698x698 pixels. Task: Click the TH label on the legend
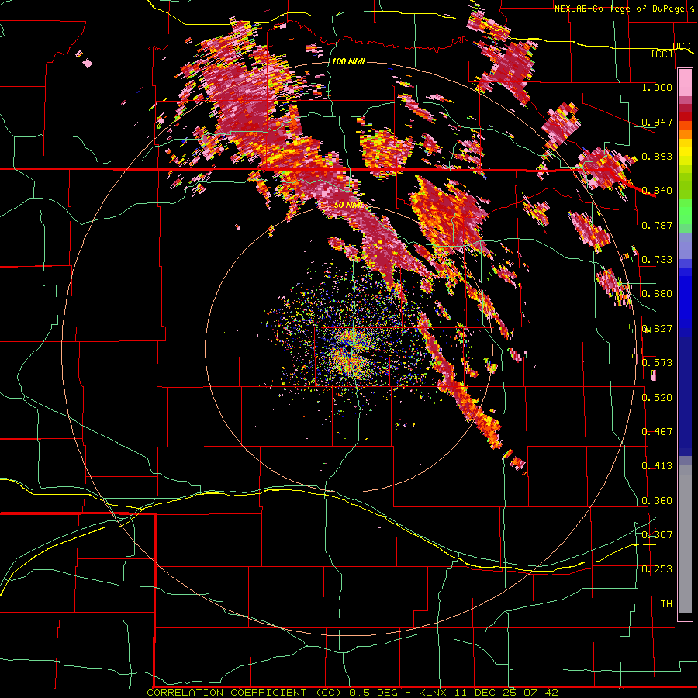tap(666, 604)
